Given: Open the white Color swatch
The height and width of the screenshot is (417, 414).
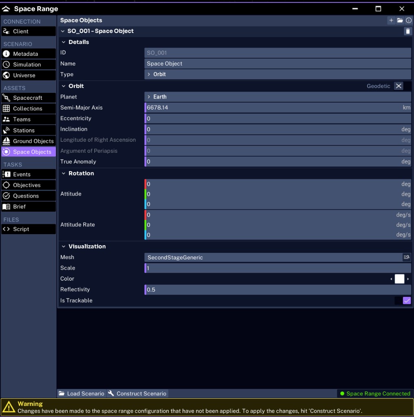Looking at the screenshot, I should pos(399,279).
